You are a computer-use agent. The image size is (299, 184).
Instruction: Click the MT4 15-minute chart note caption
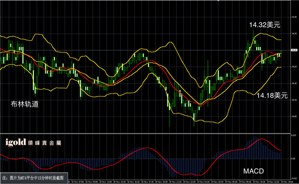point(33,178)
